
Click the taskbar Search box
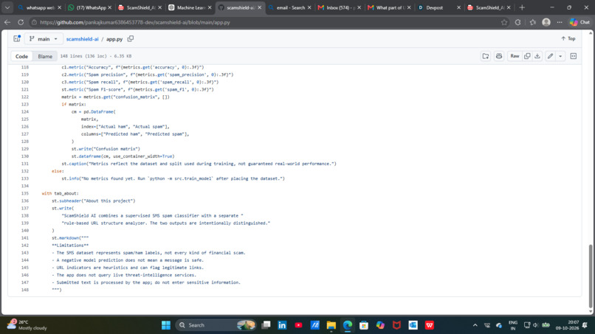point(216,325)
